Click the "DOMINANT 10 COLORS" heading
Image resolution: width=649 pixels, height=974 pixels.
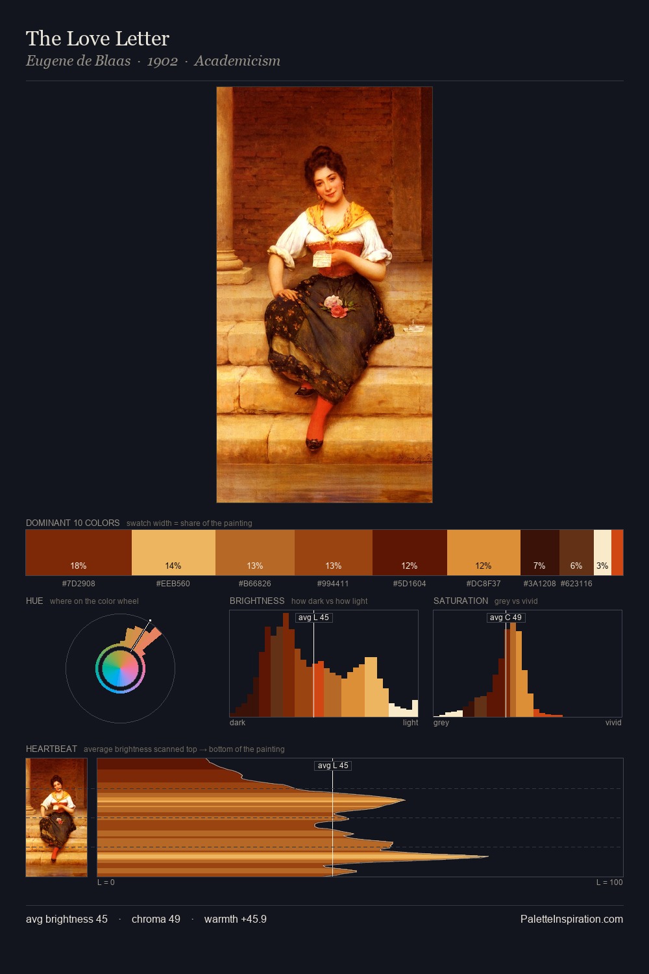[73, 523]
